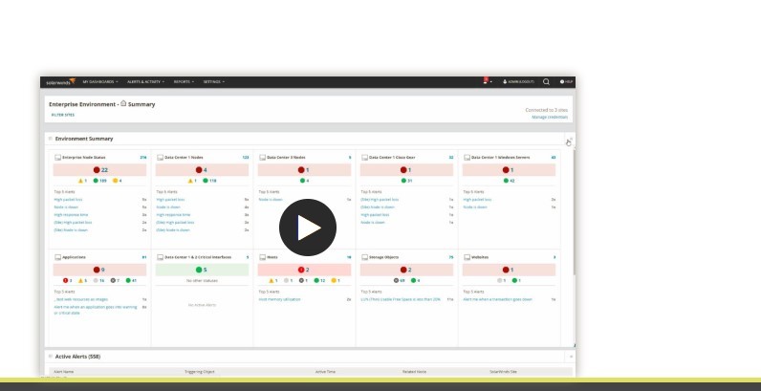
Task: Click the home icon beside Summary
Action: (123, 103)
